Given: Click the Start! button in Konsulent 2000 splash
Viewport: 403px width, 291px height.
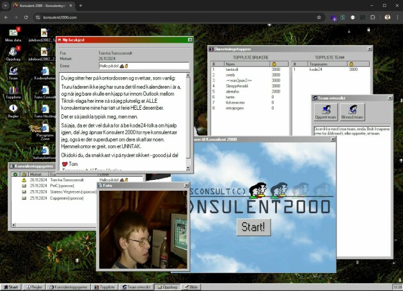Looking at the screenshot, I should (253, 227).
